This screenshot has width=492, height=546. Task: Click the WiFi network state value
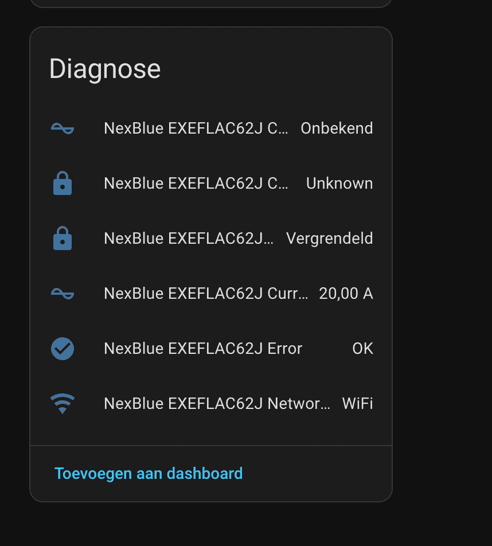pyautogui.click(x=357, y=404)
